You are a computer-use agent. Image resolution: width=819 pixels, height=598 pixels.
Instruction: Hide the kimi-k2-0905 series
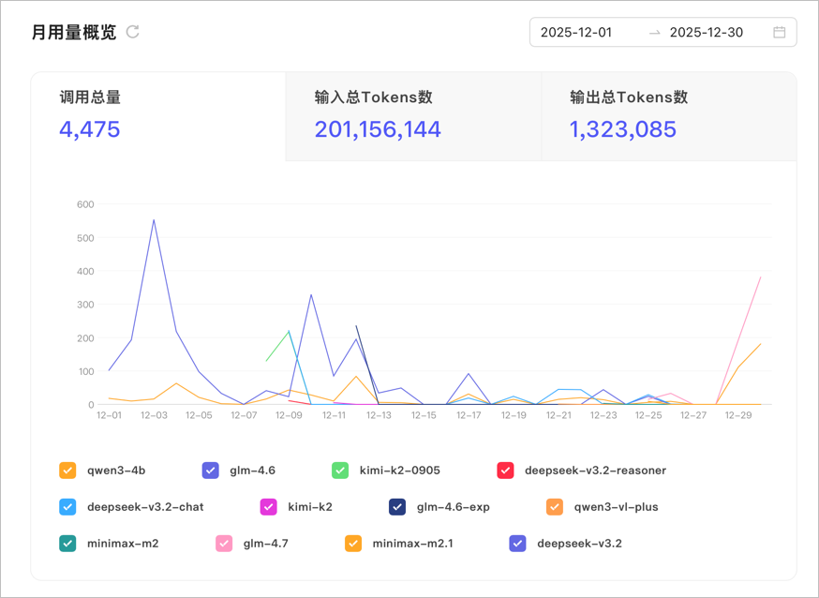pyautogui.click(x=340, y=471)
